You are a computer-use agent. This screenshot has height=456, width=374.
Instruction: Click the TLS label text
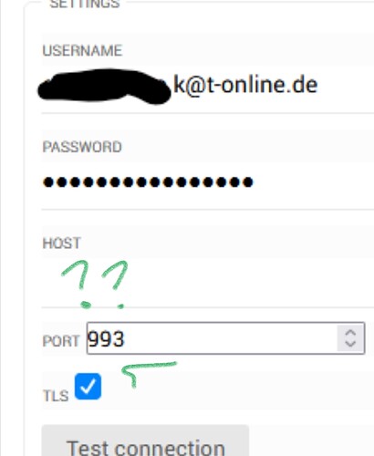[56, 396]
